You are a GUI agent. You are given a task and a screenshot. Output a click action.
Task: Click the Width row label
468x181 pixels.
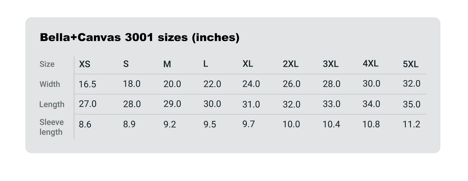[50, 84]
